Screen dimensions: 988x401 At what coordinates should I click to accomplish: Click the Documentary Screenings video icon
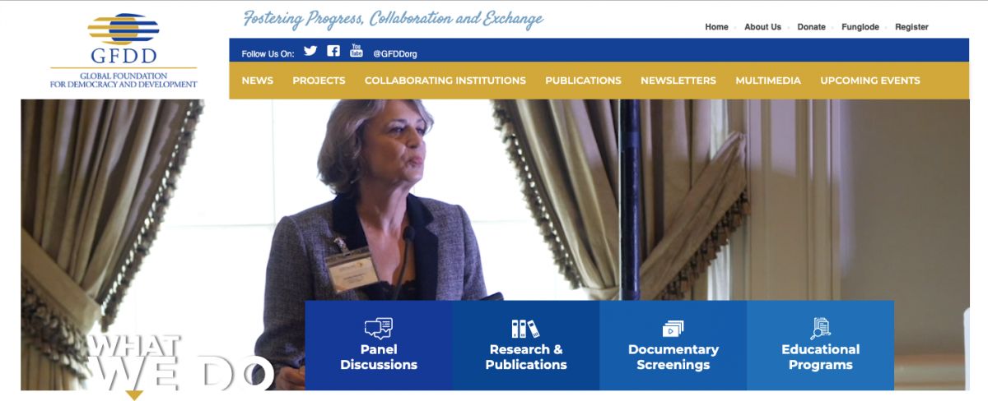673,329
